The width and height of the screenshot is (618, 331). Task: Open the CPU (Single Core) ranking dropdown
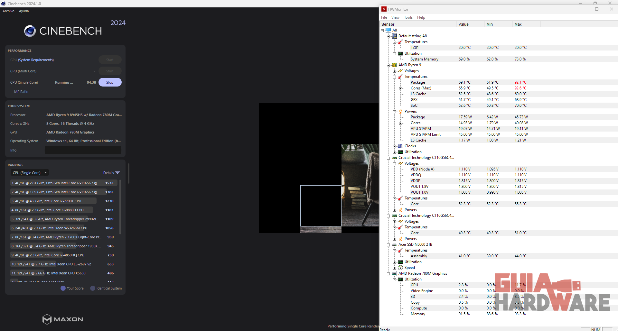point(30,173)
